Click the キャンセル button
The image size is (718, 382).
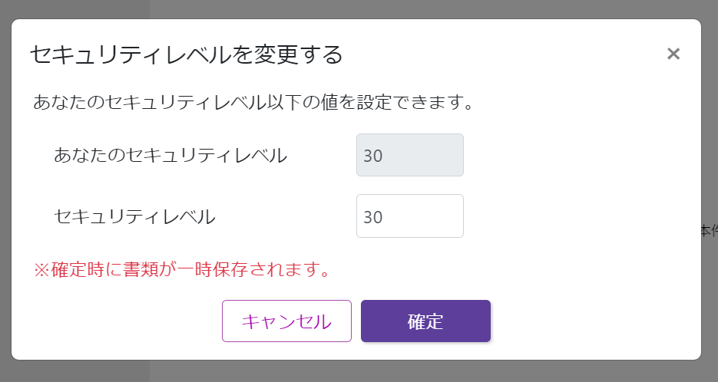click(x=286, y=321)
